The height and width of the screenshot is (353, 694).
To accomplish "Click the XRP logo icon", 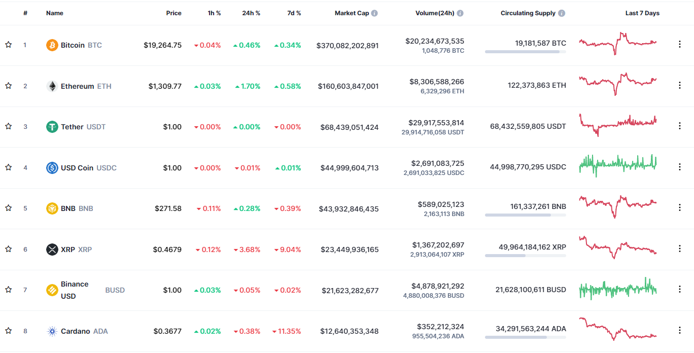I will point(52,250).
